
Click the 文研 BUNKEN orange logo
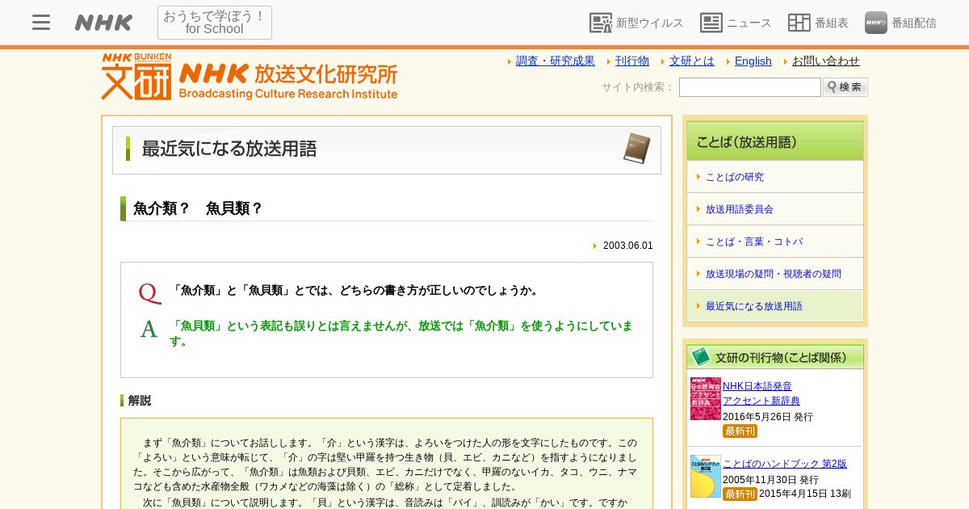pyautogui.click(x=136, y=77)
